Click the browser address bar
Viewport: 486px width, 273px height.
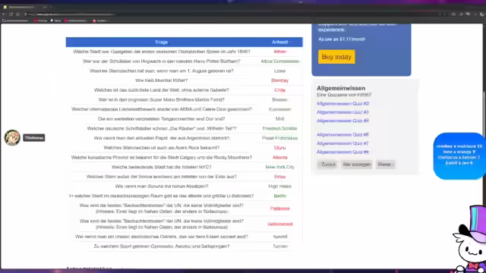(74, 14)
